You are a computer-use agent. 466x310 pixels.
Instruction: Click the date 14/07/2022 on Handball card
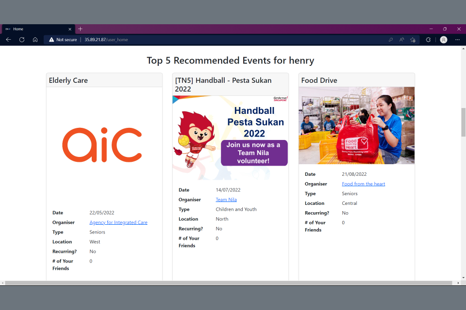228,190
